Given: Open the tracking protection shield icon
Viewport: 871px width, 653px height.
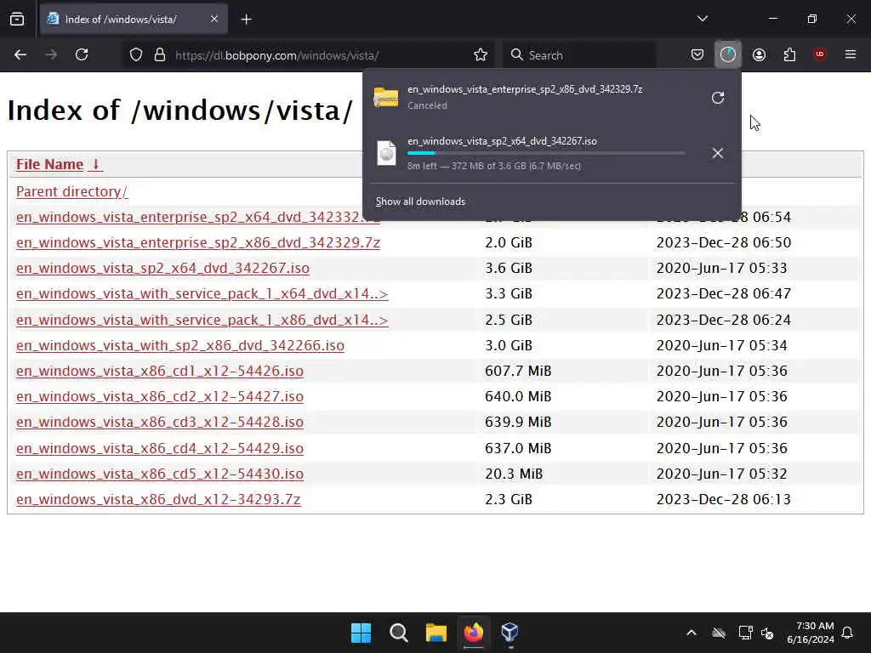Looking at the screenshot, I should click(135, 55).
